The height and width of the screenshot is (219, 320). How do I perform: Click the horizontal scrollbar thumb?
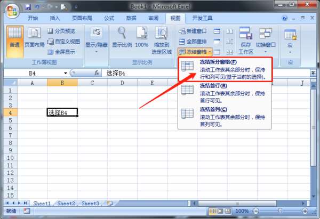237,204
